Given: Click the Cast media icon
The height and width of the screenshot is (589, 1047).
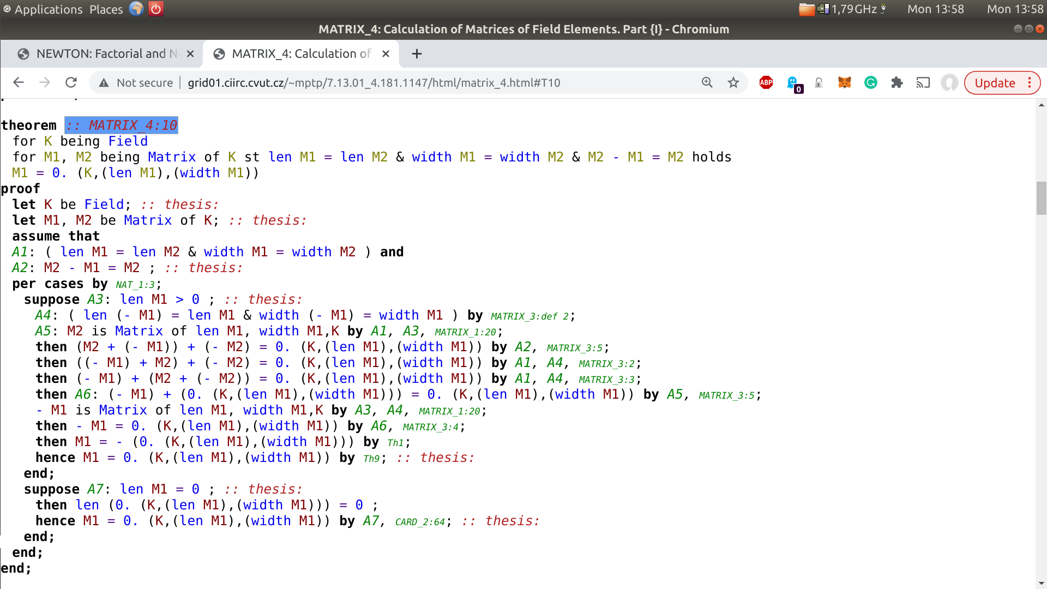Looking at the screenshot, I should click(923, 82).
